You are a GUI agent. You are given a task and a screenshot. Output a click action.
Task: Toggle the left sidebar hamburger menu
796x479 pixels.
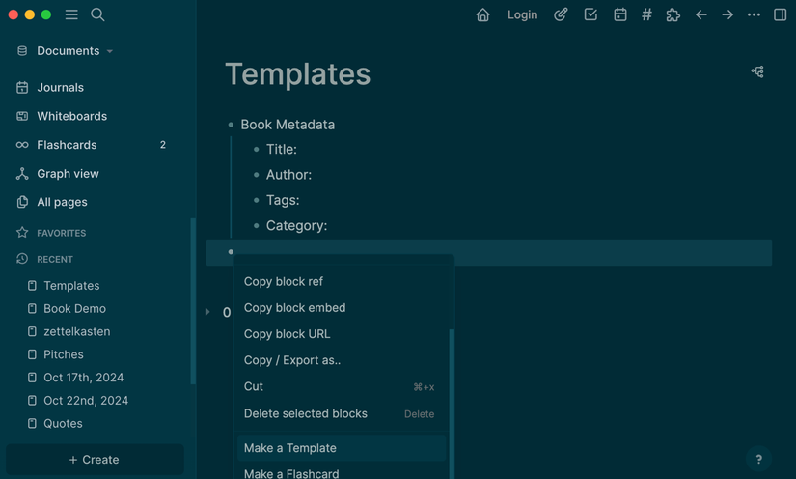coord(71,14)
